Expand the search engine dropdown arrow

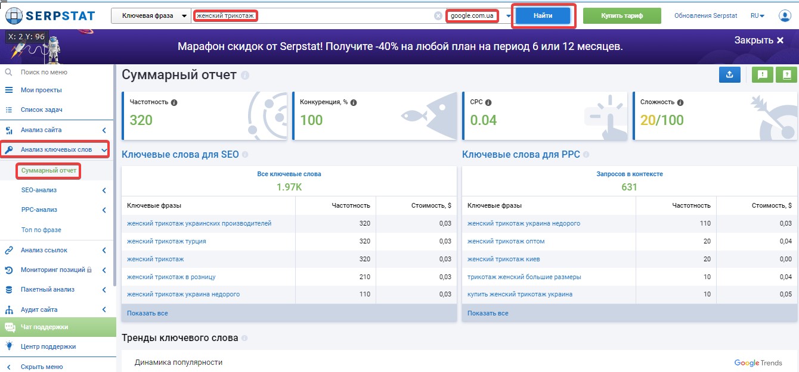click(x=509, y=16)
